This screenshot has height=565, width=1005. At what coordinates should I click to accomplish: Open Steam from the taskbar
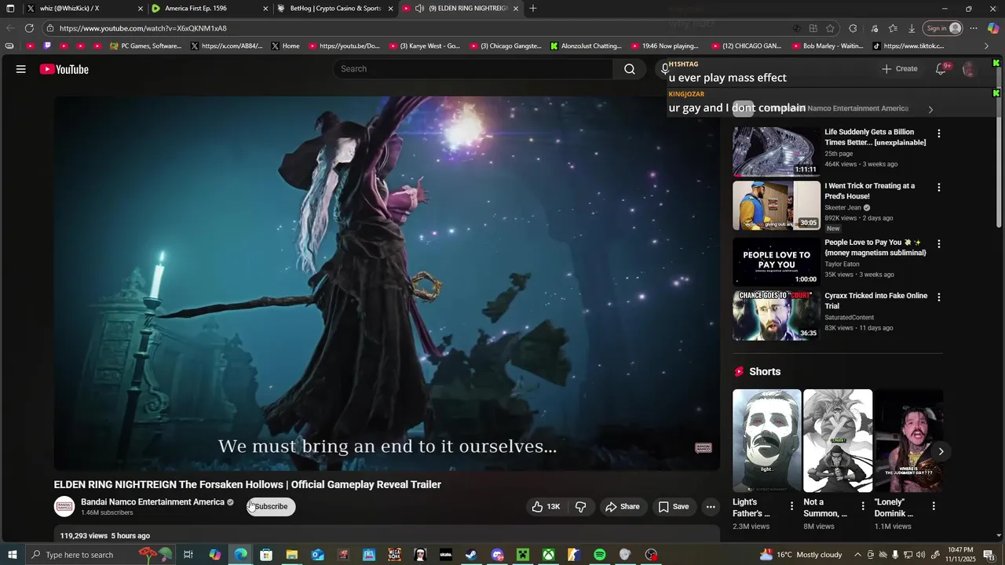471,555
